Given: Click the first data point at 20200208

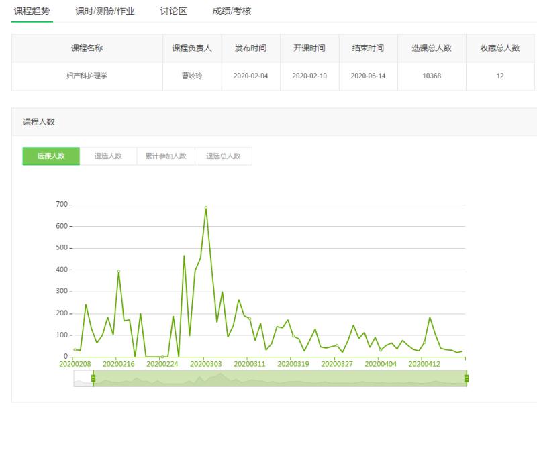Looking at the screenshot, I should point(75,349).
